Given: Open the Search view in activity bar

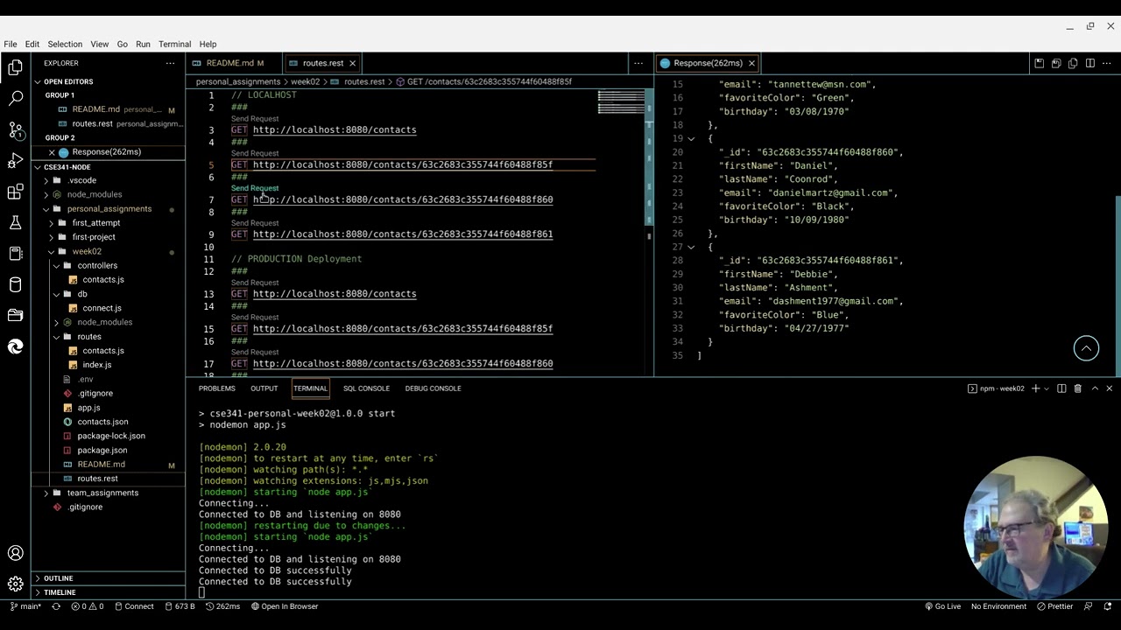Looking at the screenshot, I should click(15, 98).
